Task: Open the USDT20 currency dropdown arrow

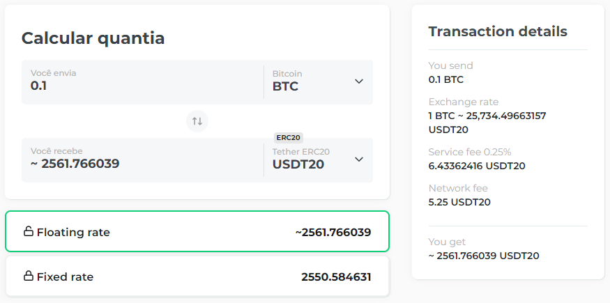Action: (x=359, y=160)
